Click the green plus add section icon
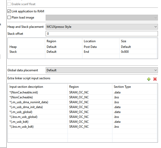 149,79
